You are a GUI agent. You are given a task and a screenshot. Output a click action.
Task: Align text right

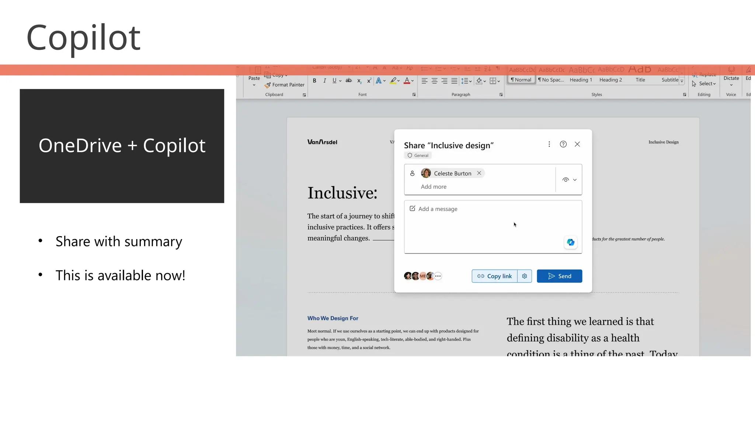[x=444, y=81]
